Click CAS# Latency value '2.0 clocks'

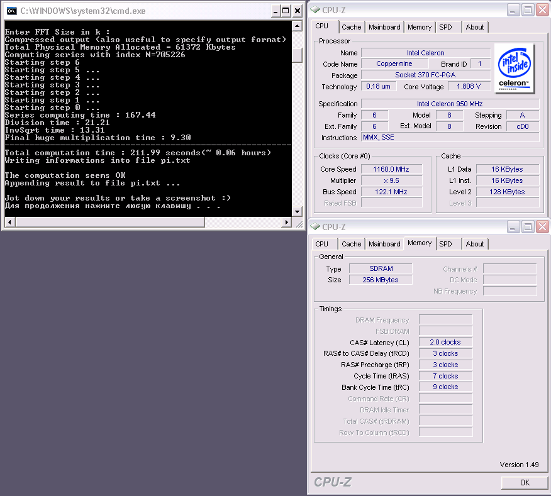[445, 342]
